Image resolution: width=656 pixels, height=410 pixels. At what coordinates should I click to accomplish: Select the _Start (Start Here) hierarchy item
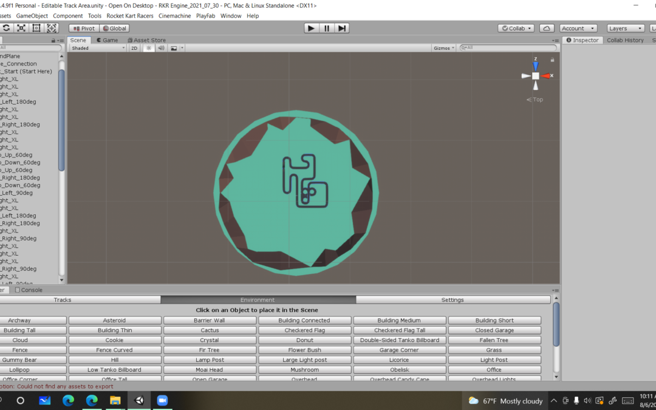tap(26, 72)
